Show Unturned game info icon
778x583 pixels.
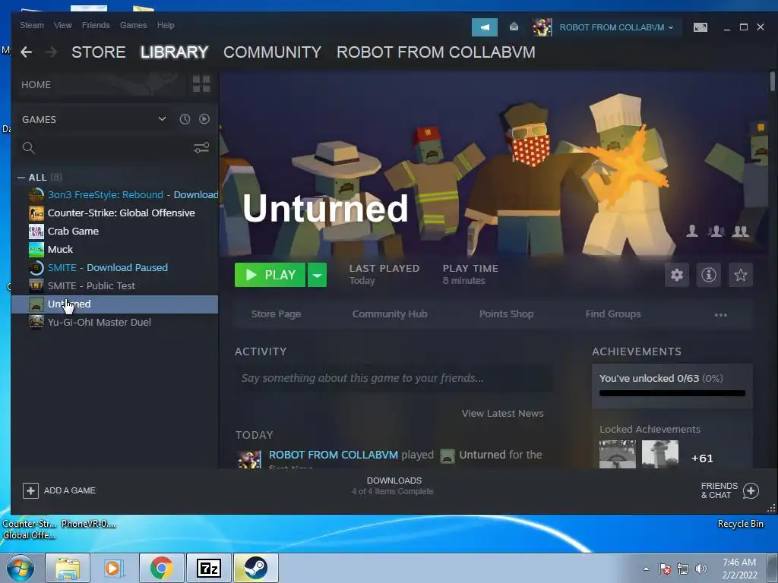tap(709, 275)
